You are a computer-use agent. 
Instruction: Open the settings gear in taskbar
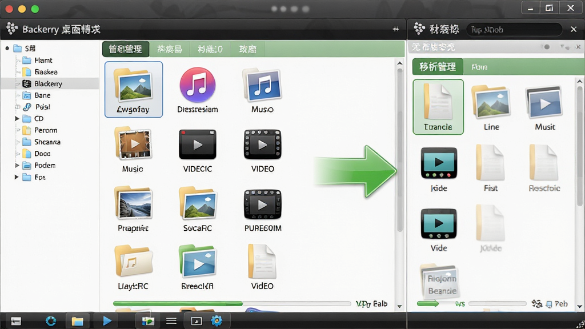[x=217, y=321]
